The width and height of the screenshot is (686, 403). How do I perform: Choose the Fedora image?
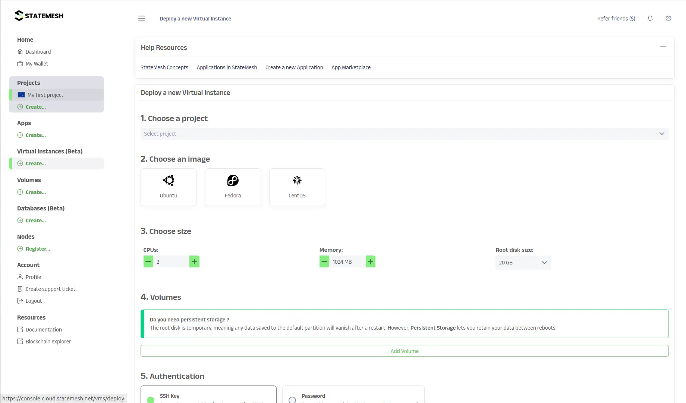tap(233, 187)
